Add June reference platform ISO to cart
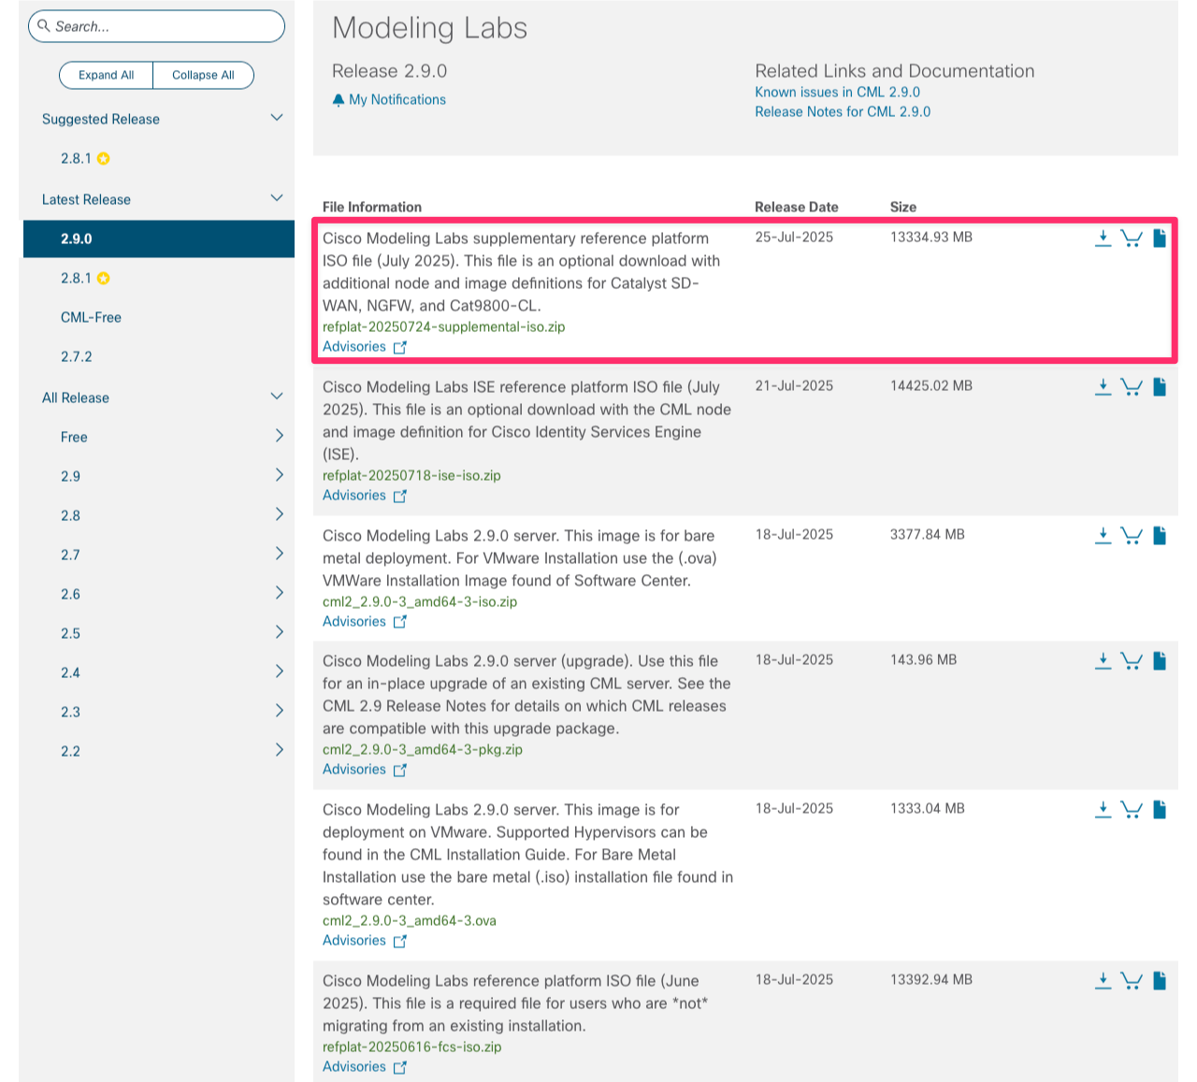The height and width of the screenshot is (1082, 1197). (1132, 981)
